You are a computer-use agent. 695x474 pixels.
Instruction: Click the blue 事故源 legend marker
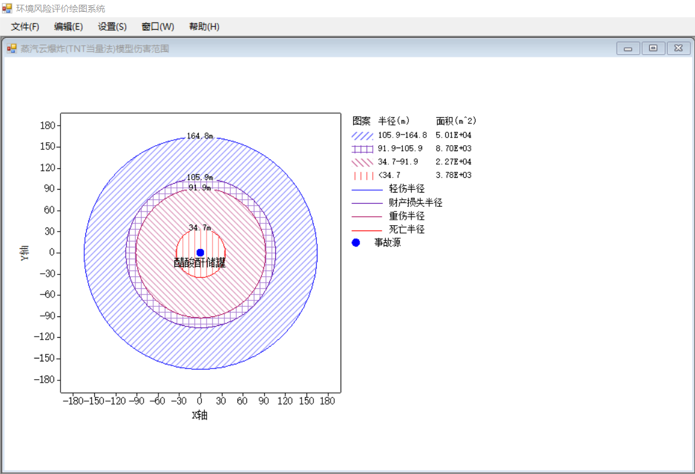356,242
